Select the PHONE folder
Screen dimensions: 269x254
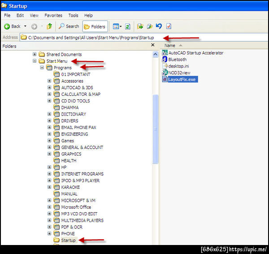click(x=64, y=234)
